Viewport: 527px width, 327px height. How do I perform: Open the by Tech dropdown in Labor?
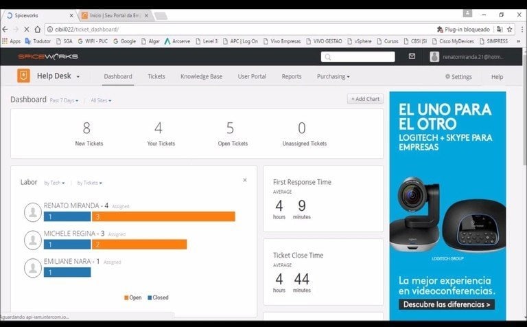click(54, 183)
